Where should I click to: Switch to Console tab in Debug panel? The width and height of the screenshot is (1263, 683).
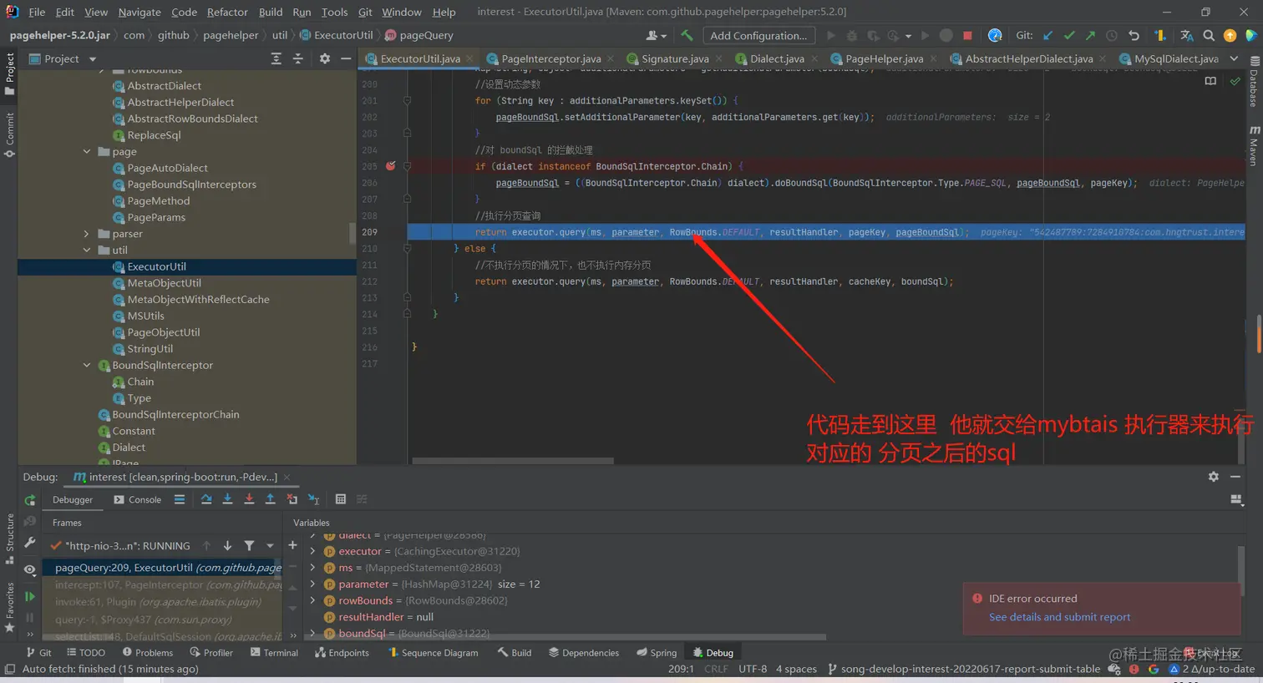tap(138, 499)
